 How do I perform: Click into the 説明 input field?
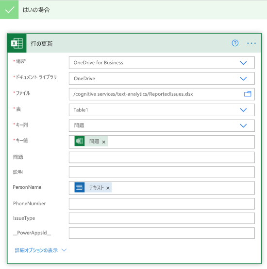pyautogui.click(x=162, y=172)
